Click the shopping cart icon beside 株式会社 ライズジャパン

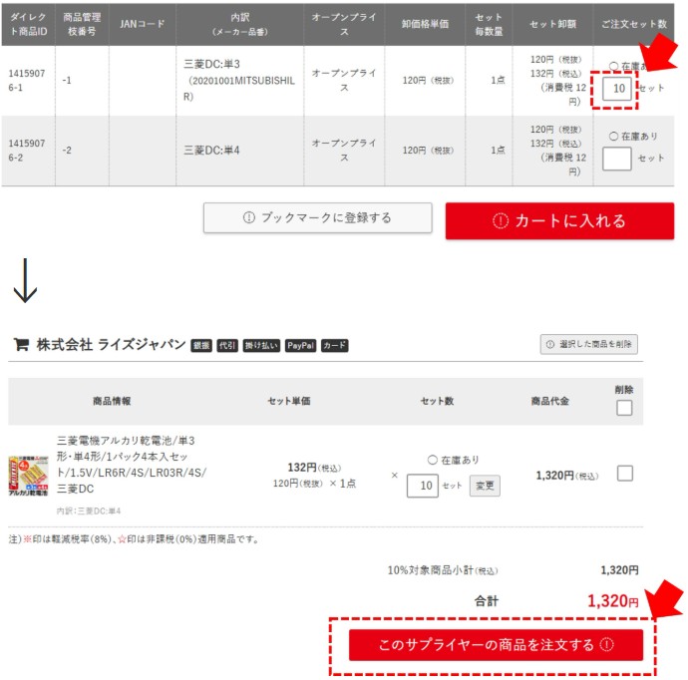pyautogui.click(x=20, y=344)
